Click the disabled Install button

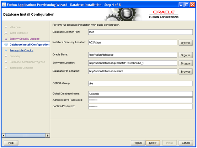(x=169, y=143)
